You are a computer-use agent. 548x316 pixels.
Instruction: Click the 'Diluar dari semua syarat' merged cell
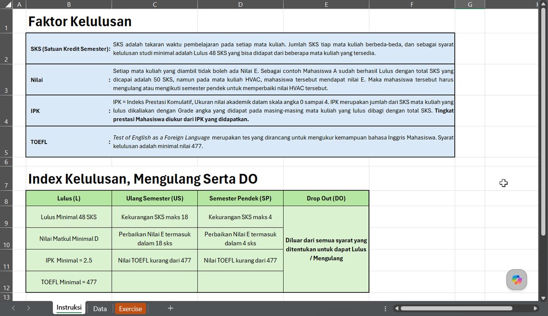coord(326,249)
